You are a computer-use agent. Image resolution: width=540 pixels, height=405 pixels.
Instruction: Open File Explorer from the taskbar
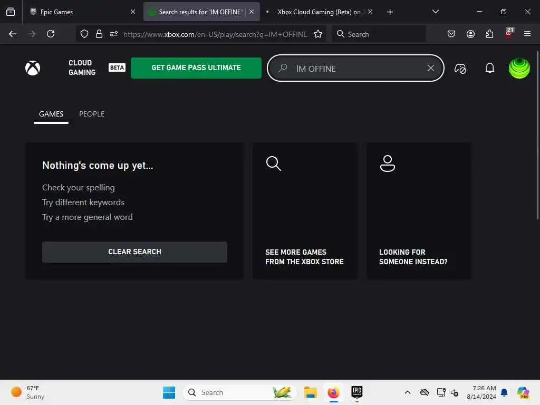pyautogui.click(x=310, y=392)
